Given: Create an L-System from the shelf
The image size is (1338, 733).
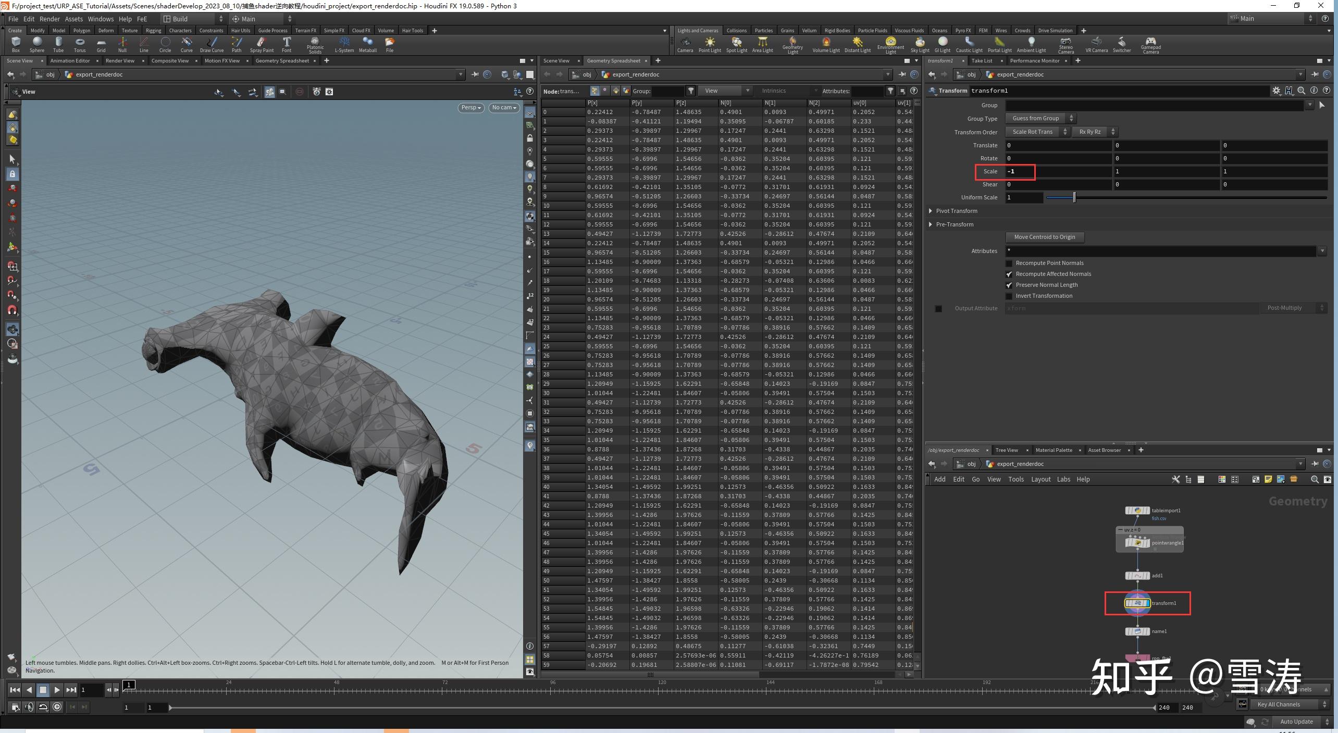Looking at the screenshot, I should [344, 45].
